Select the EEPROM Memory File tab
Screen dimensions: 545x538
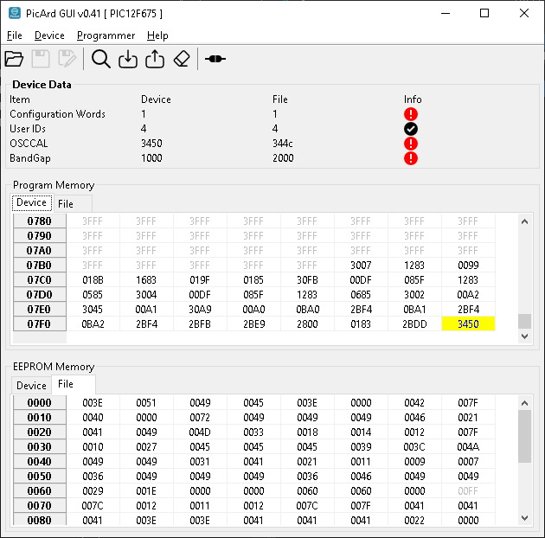coord(74,384)
